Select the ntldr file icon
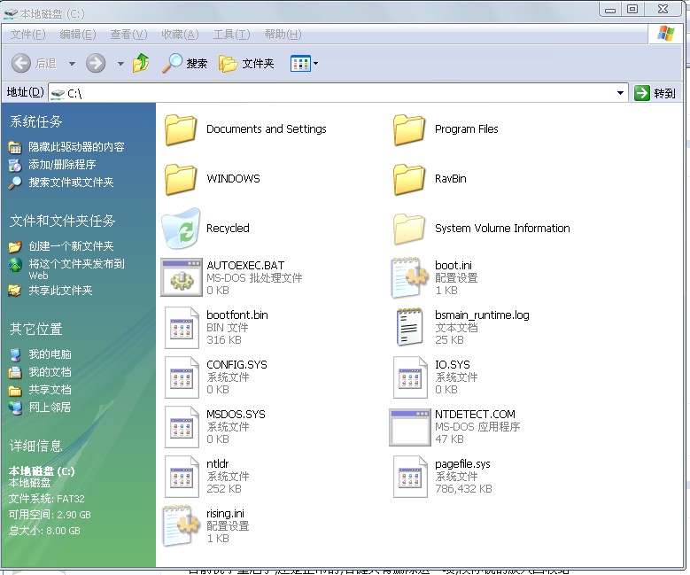Viewport: 690px width, 575px height. click(x=182, y=477)
